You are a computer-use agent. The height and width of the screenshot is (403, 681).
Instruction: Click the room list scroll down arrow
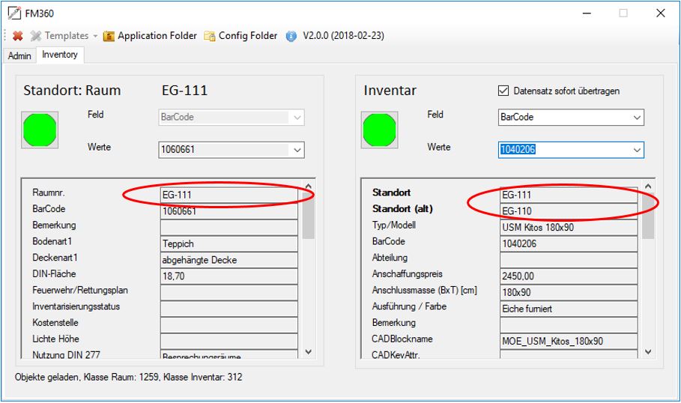[x=309, y=352]
